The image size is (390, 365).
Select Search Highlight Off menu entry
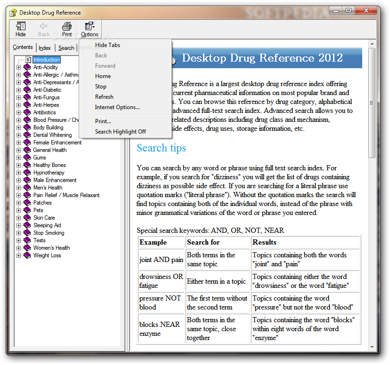click(121, 132)
